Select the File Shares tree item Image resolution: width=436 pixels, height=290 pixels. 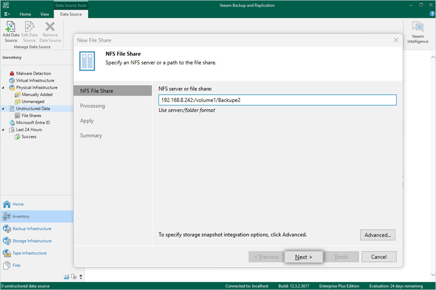(x=31, y=116)
